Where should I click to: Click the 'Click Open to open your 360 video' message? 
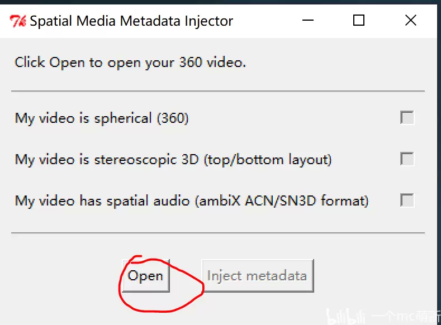tap(130, 63)
